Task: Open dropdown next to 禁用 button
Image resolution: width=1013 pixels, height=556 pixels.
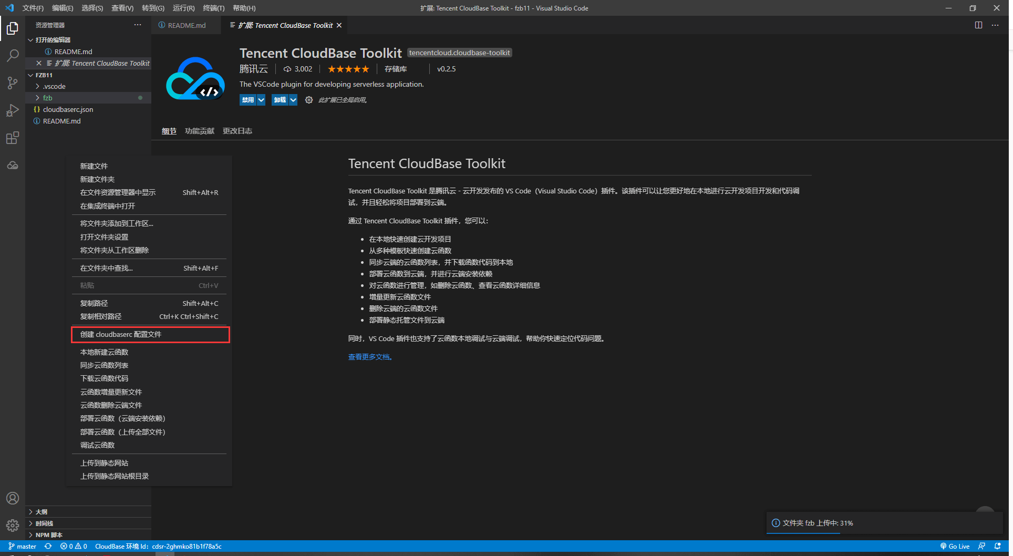Action: click(x=261, y=100)
